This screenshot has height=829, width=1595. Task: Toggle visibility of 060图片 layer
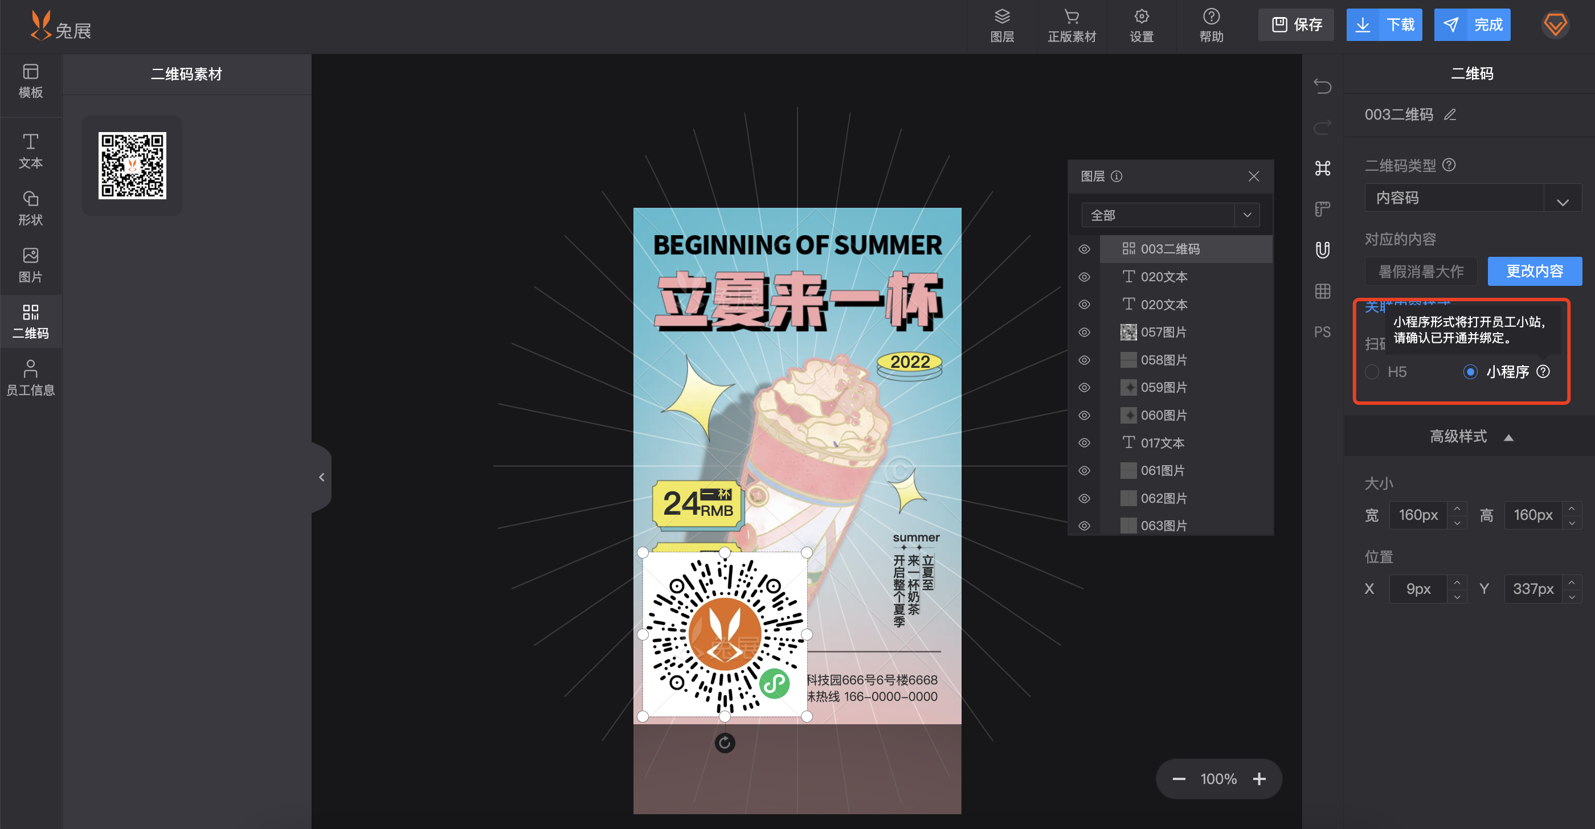tap(1084, 415)
